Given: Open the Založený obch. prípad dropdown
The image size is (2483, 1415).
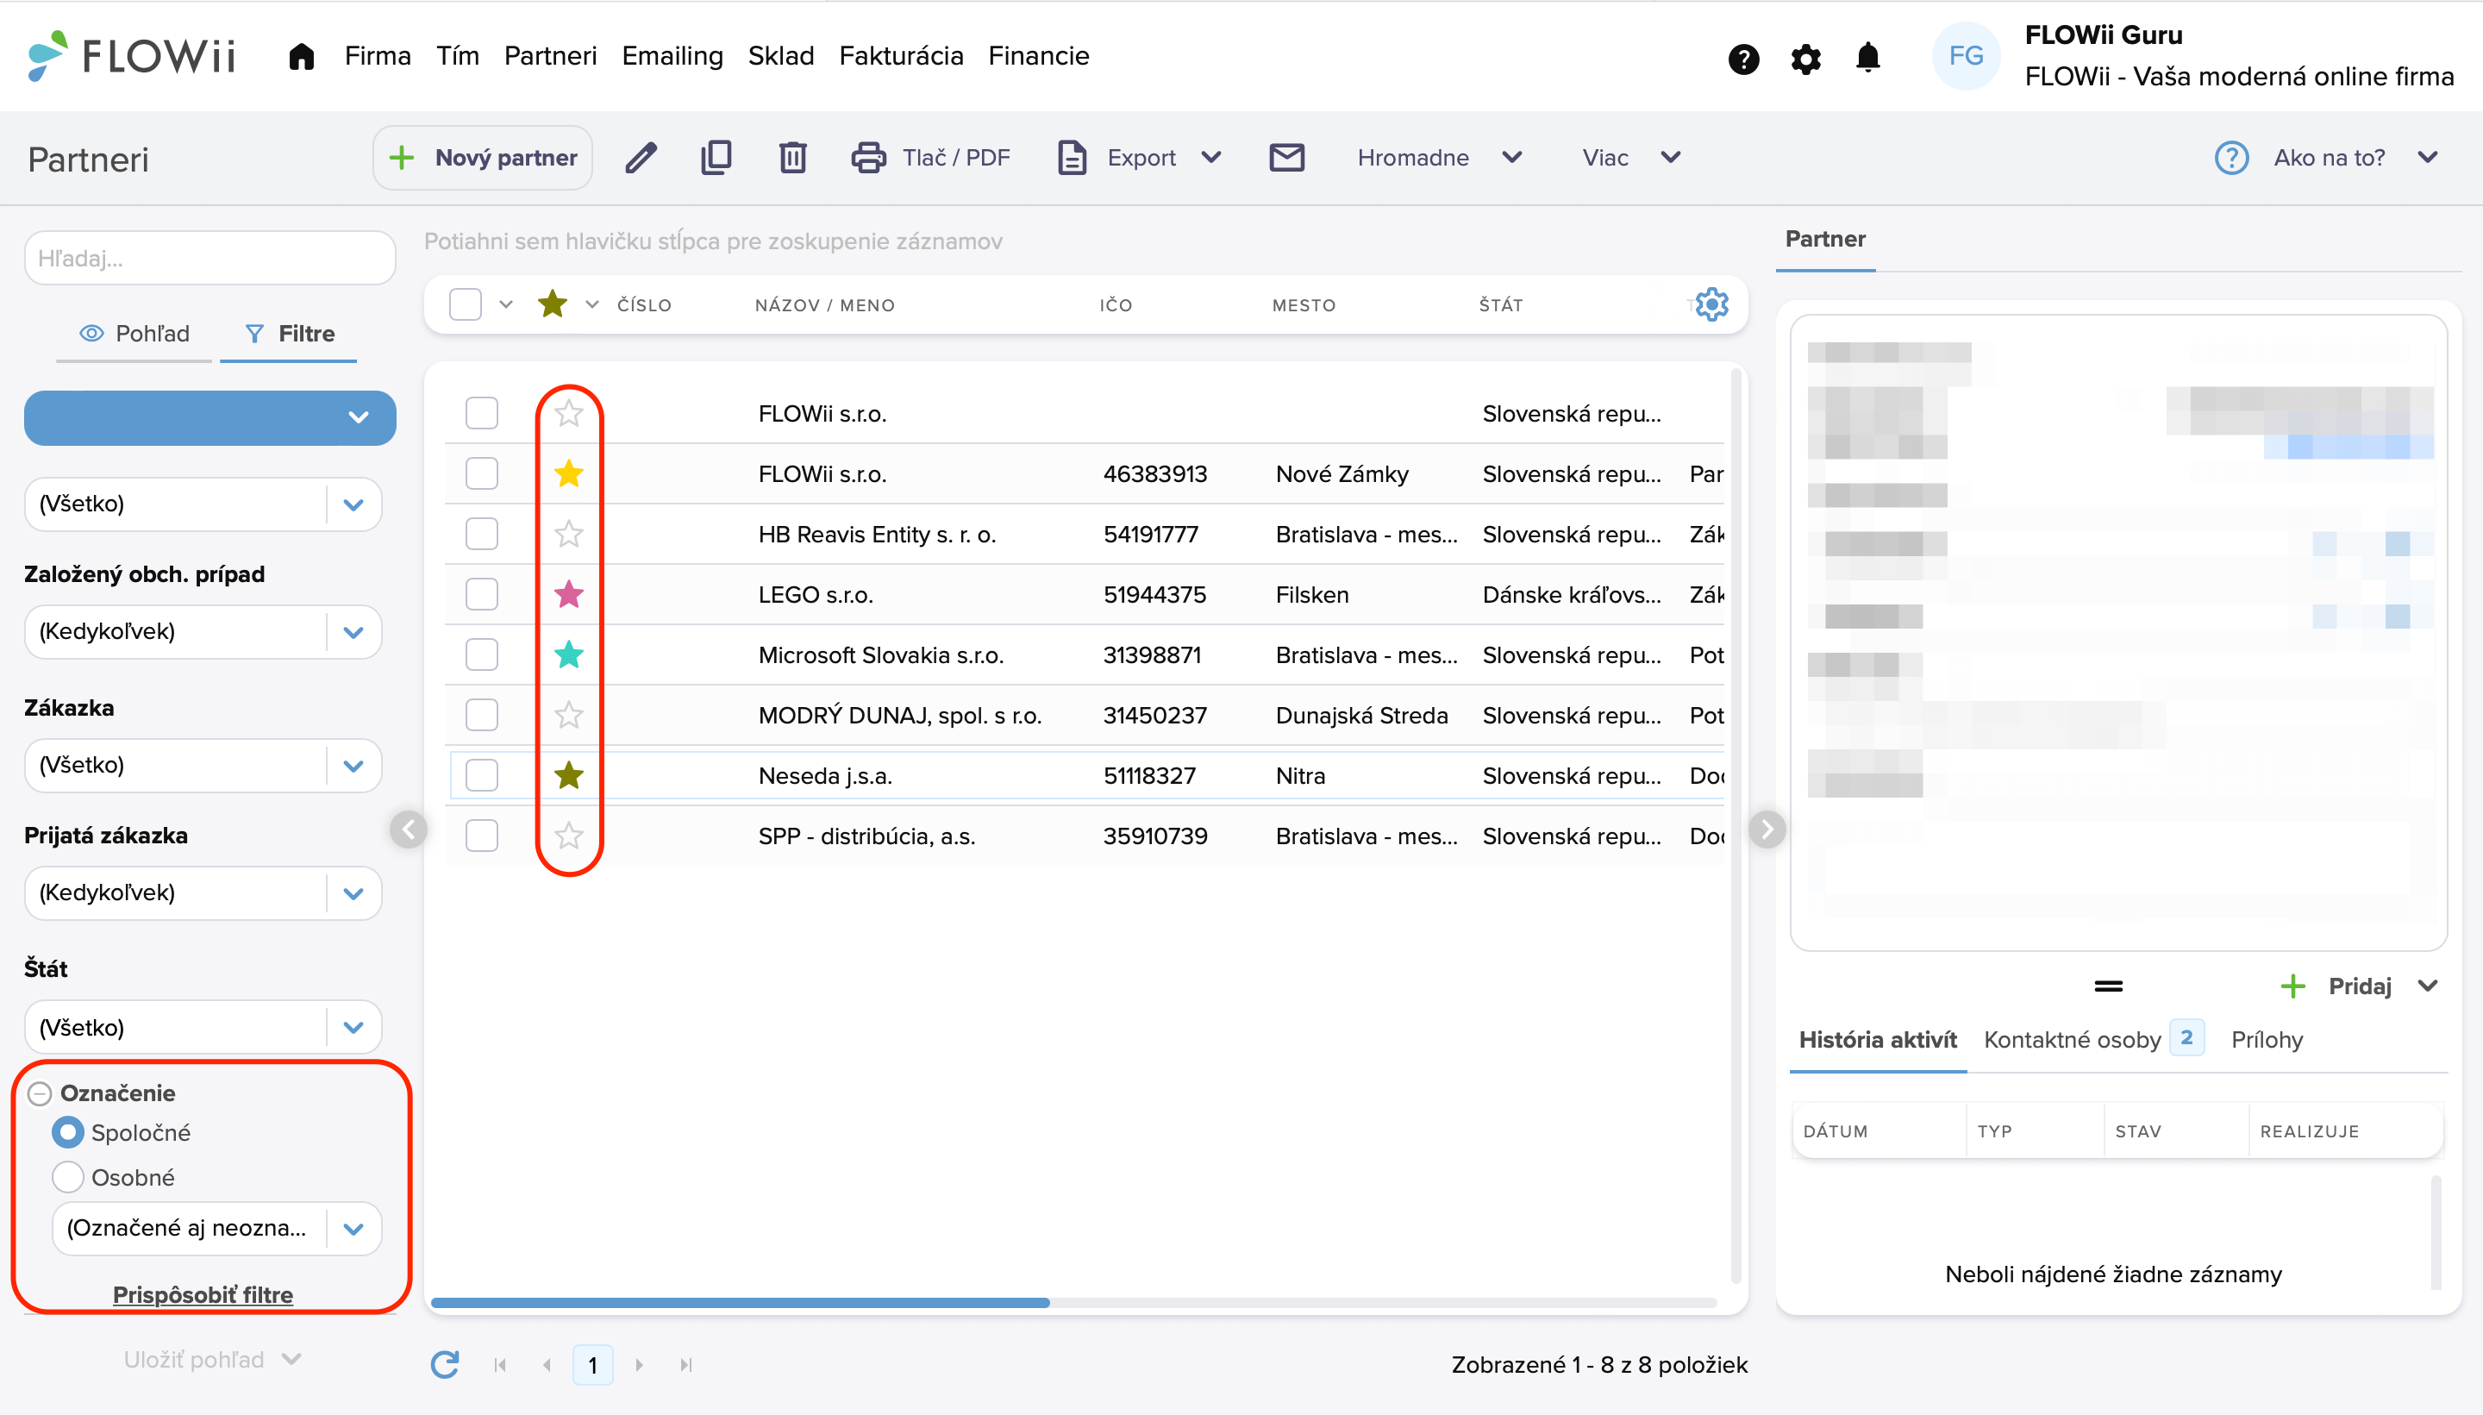Looking at the screenshot, I should pyautogui.click(x=203, y=632).
